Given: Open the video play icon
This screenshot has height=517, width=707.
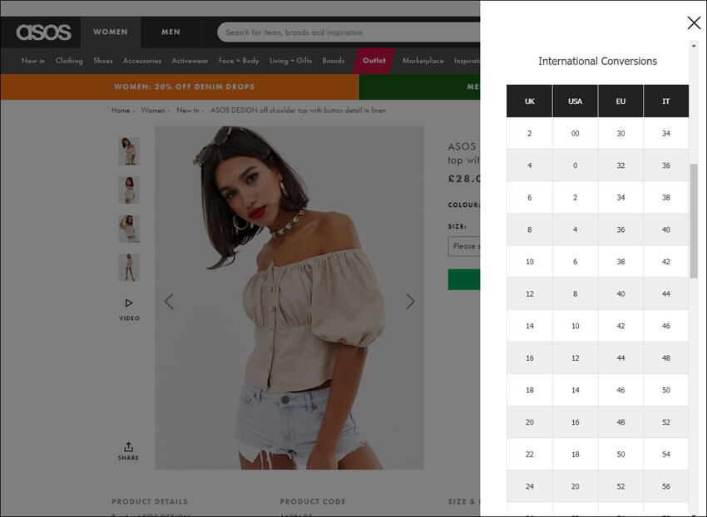Looking at the screenshot, I should [x=129, y=303].
